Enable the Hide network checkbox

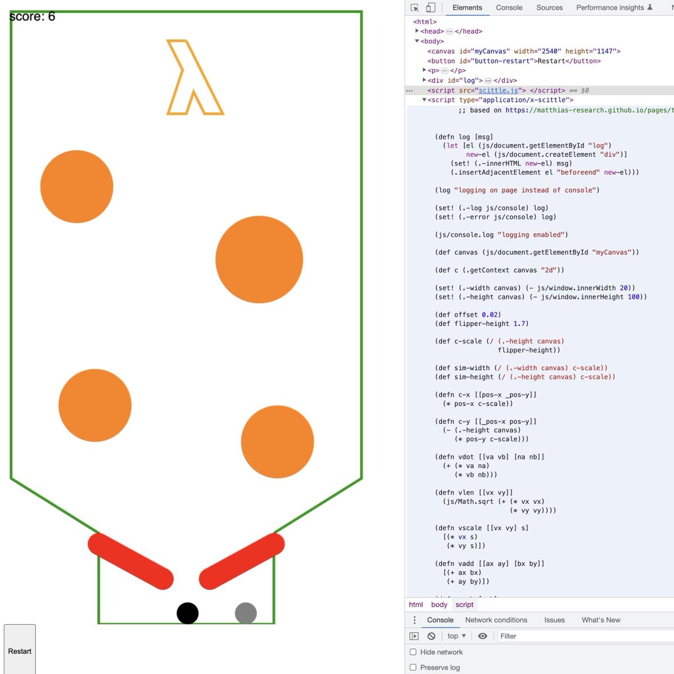point(413,652)
